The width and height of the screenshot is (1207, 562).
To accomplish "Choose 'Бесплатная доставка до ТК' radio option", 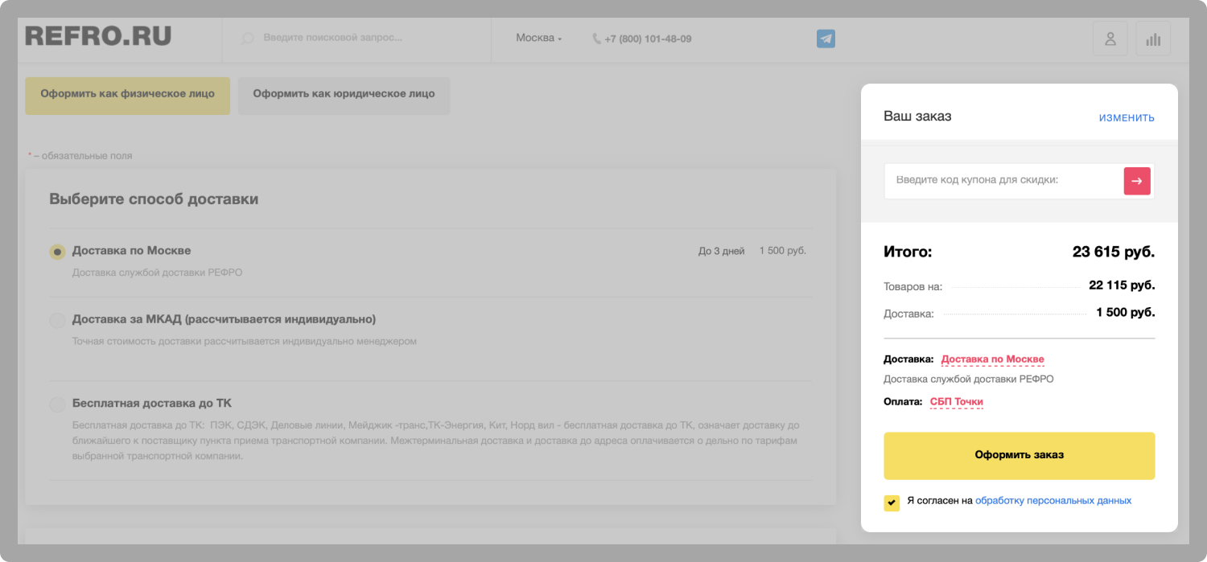I will (57, 404).
